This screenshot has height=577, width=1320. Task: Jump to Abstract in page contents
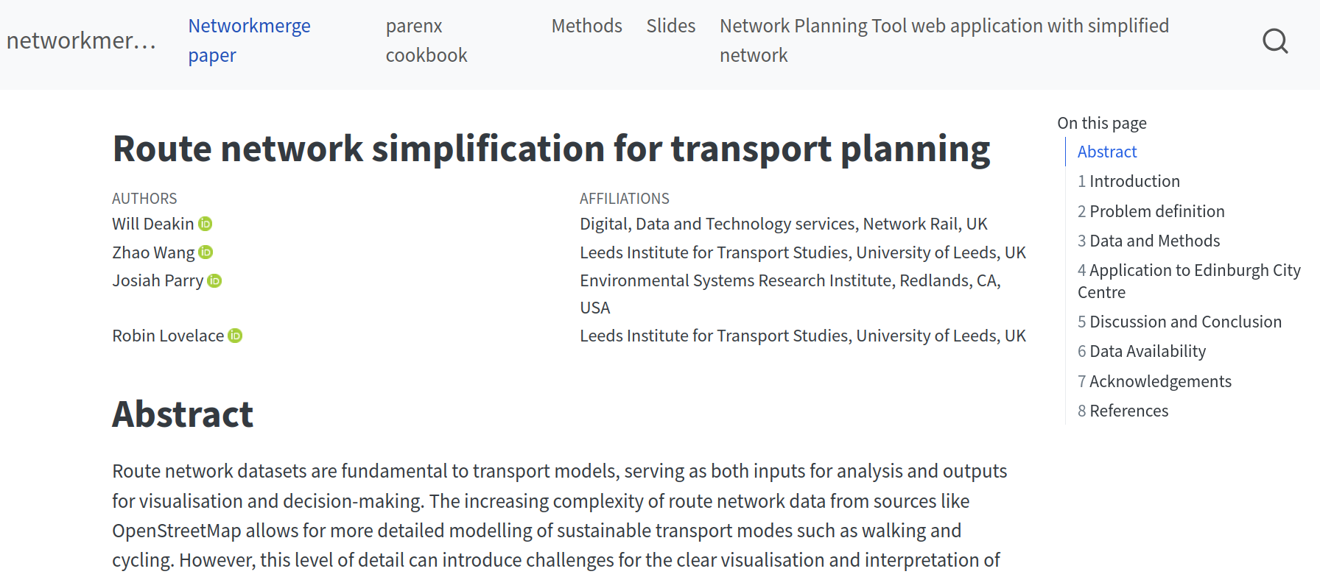pos(1107,152)
